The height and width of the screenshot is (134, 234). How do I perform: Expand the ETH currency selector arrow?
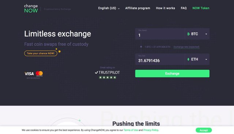[206, 59]
